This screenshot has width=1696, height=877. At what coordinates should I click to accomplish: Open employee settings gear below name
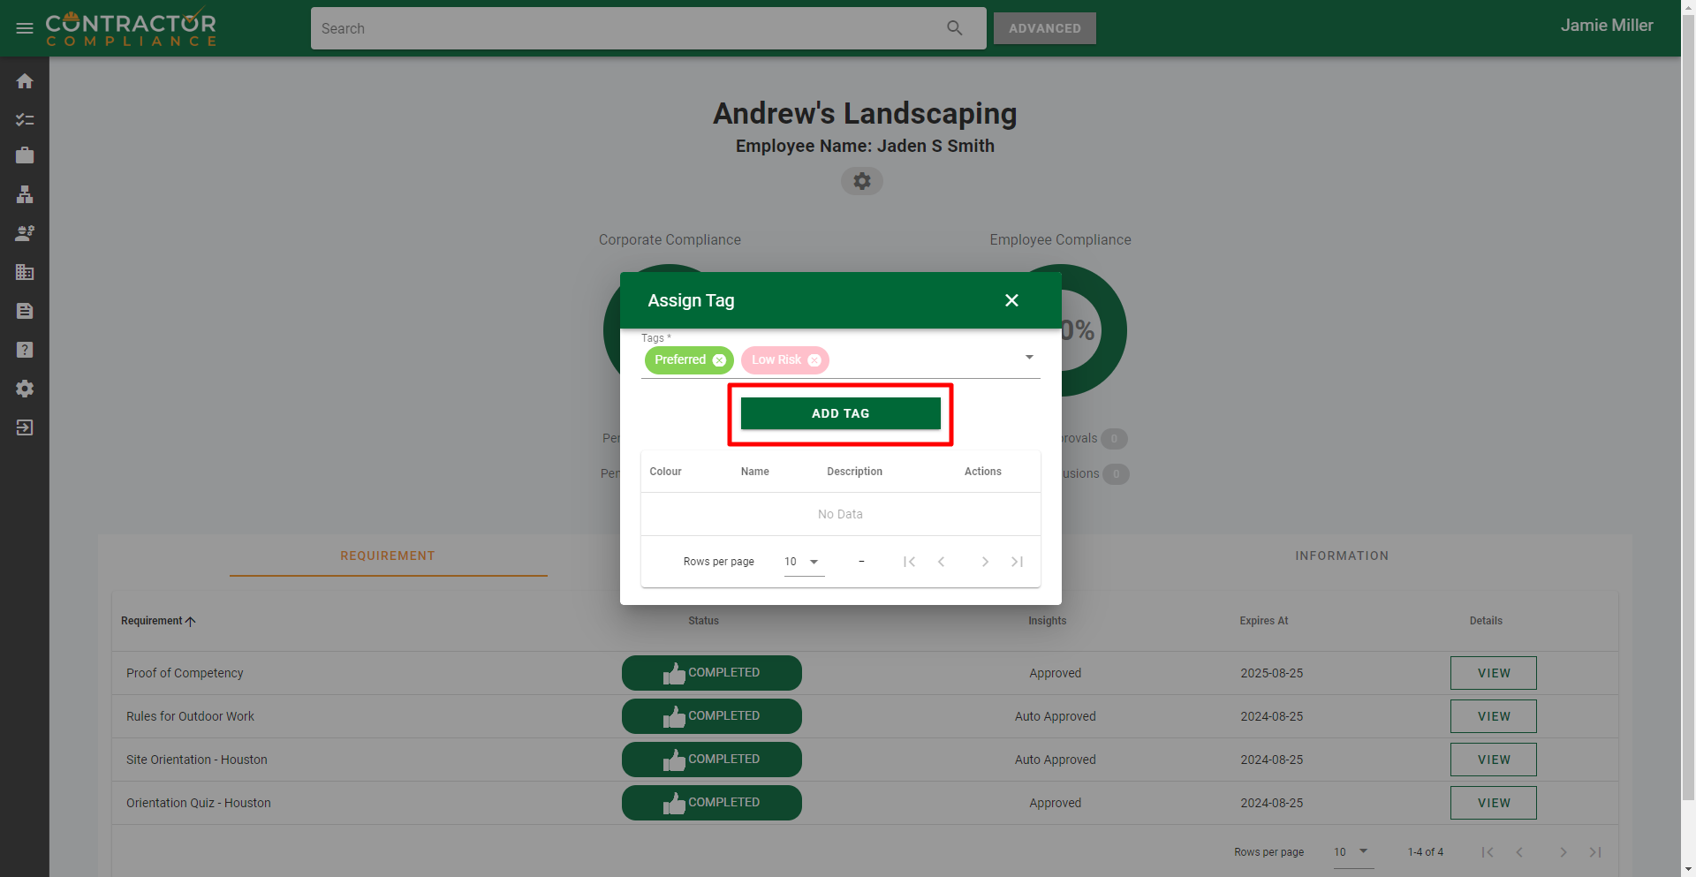861,181
